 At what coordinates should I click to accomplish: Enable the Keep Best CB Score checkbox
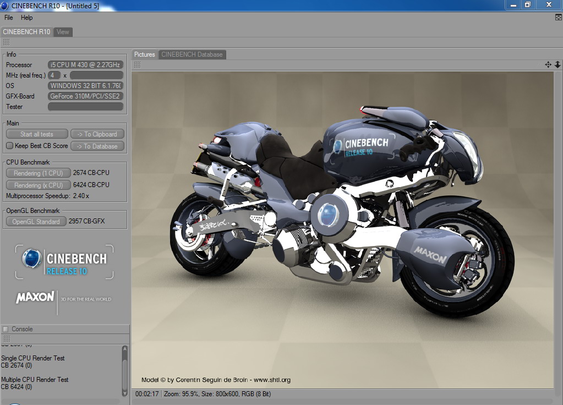[10, 145]
